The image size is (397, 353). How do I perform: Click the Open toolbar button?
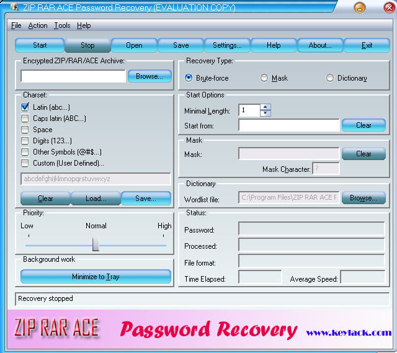tap(134, 45)
